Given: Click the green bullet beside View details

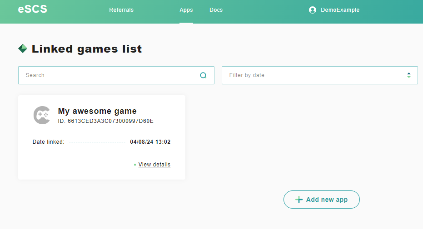Looking at the screenshot, I should coord(135,165).
